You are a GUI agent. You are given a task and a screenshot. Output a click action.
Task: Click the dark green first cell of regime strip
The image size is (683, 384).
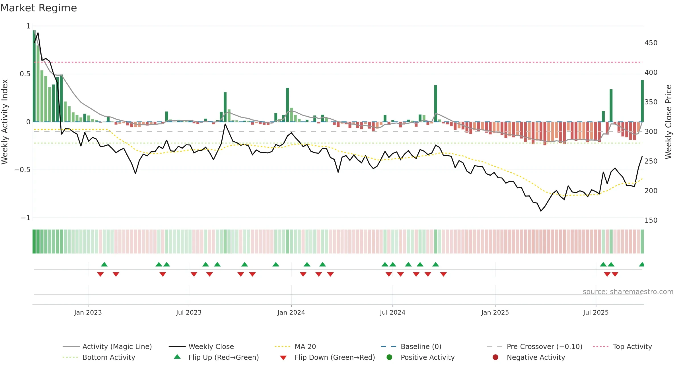point(34,241)
